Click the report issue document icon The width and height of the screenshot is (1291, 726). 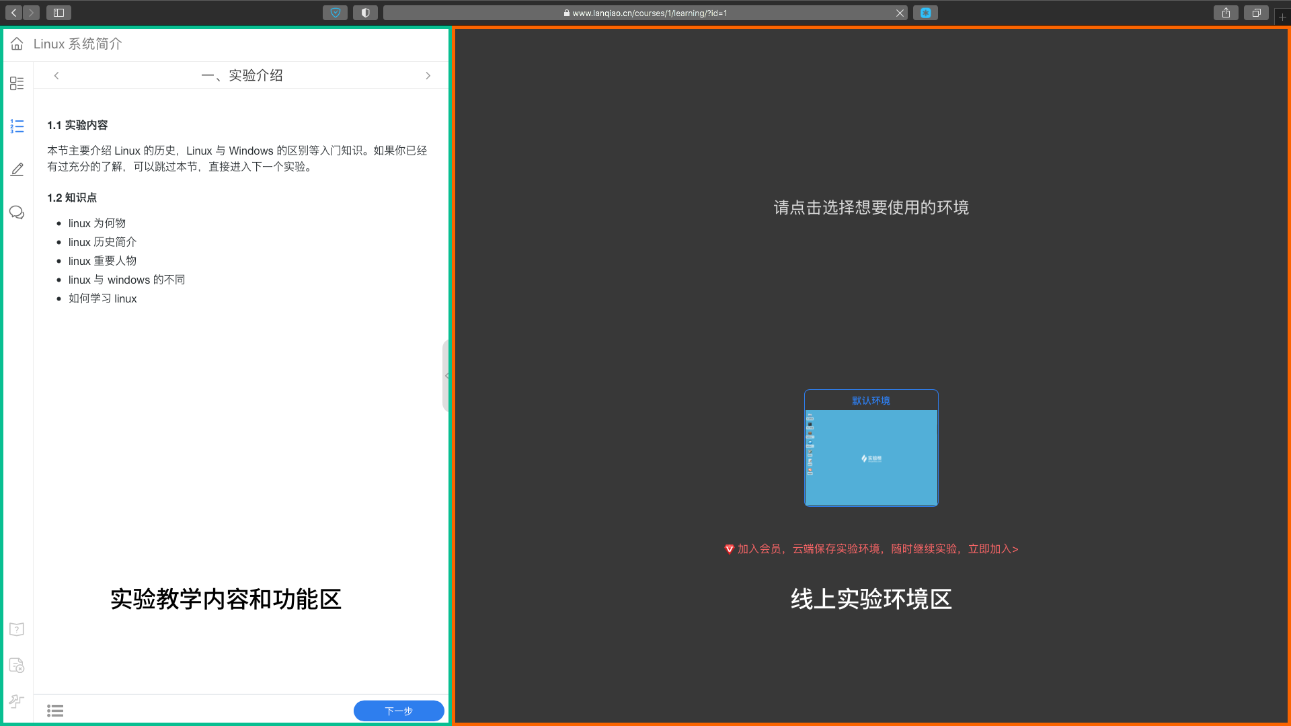pyautogui.click(x=16, y=665)
